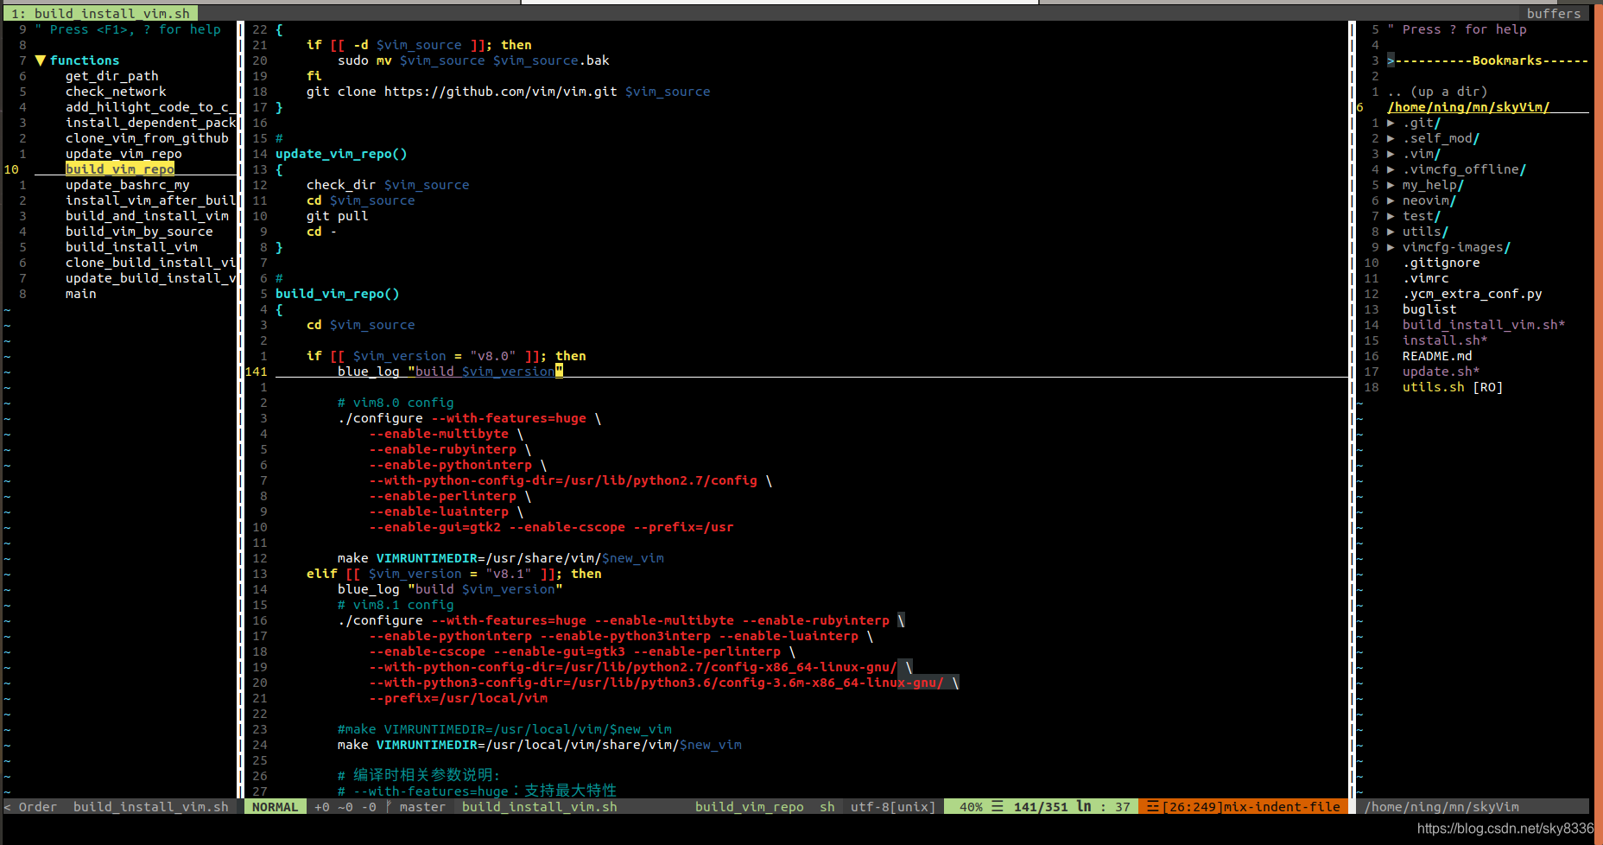Place cursor on --enable-gui=gtk2 line
1603x845 pixels.
pos(551,527)
